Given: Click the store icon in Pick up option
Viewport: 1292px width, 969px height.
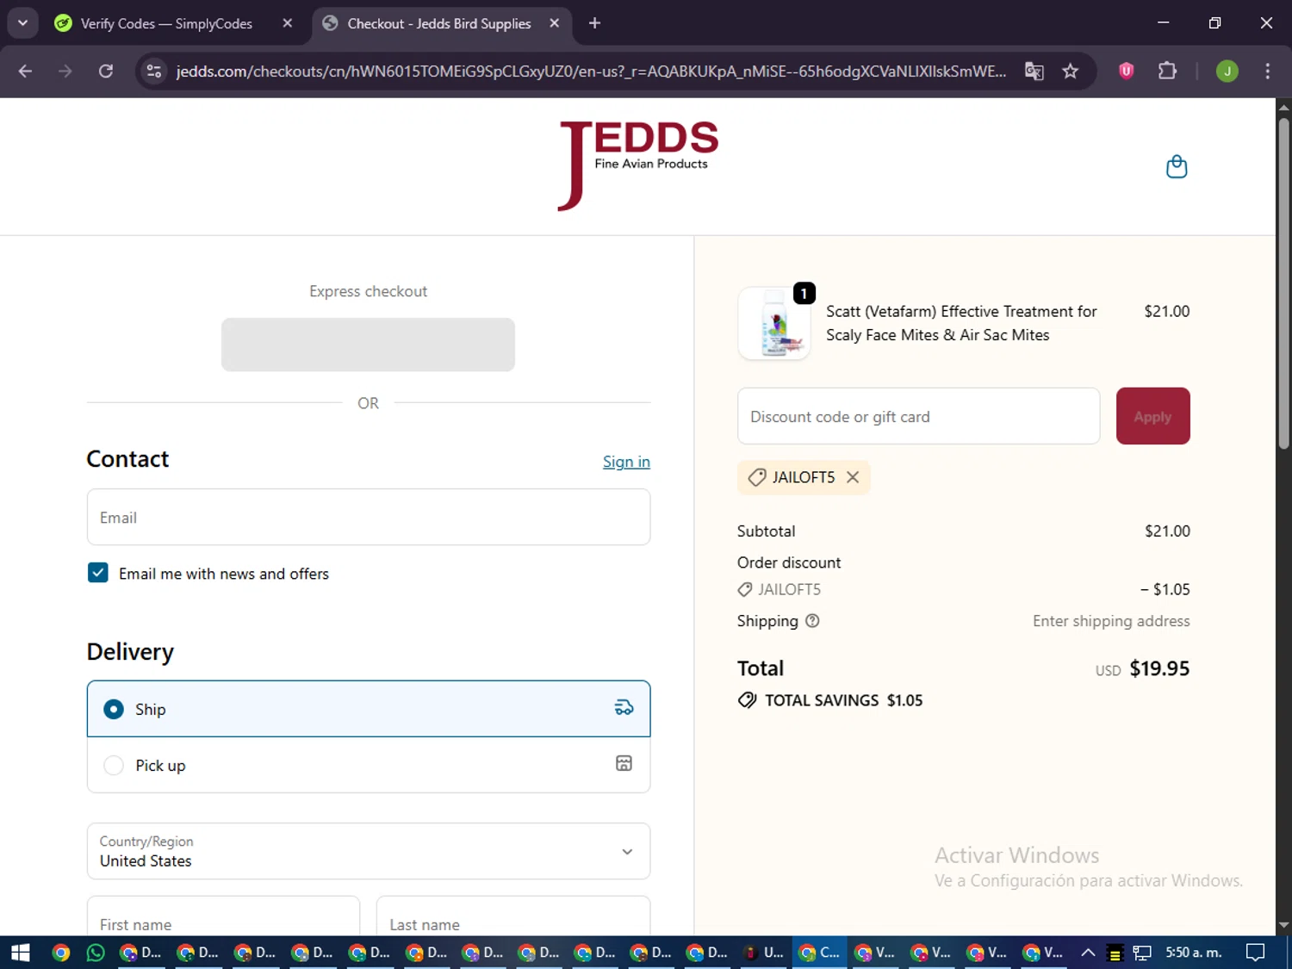Looking at the screenshot, I should click(x=624, y=763).
